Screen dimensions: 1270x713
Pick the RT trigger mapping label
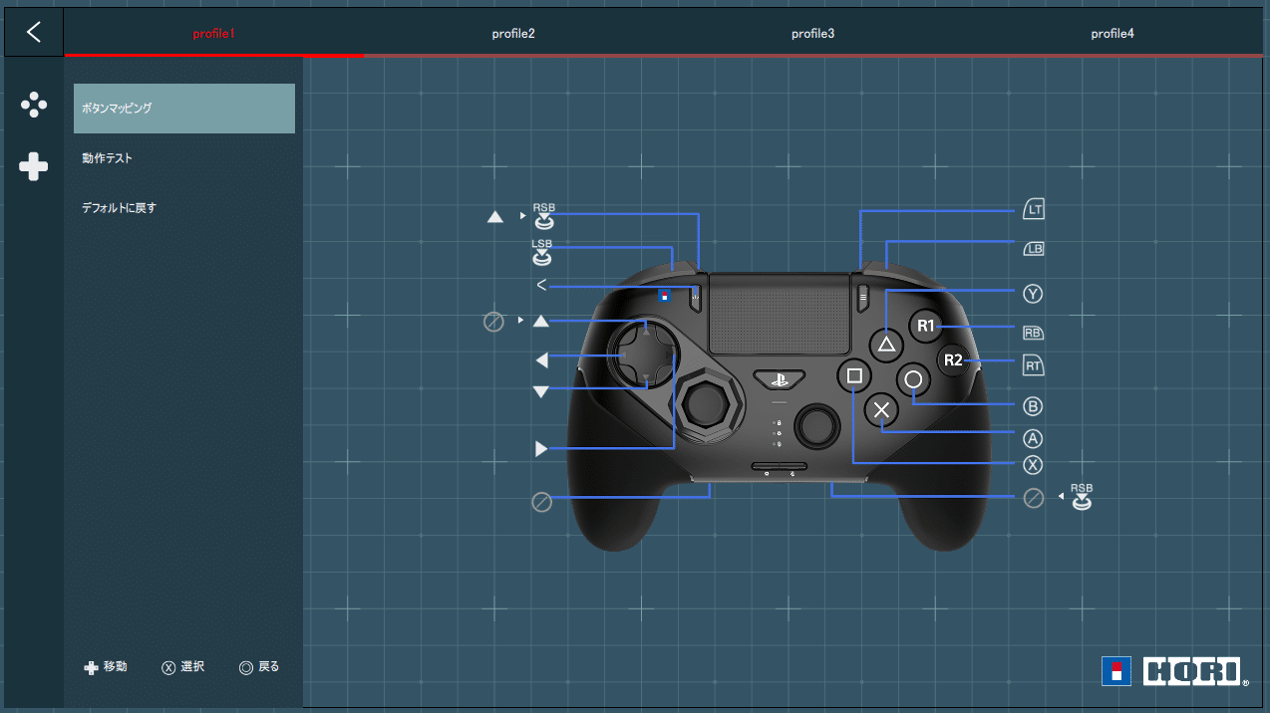tap(1034, 365)
